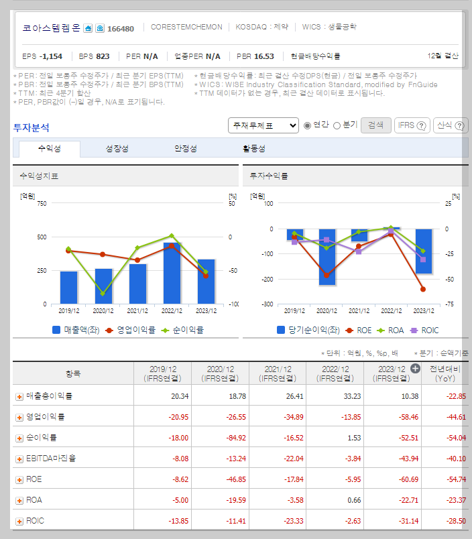Expand the ROA row

19,501
